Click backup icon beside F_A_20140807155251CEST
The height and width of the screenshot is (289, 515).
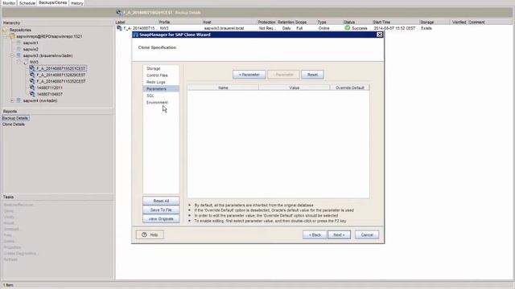[32, 68]
